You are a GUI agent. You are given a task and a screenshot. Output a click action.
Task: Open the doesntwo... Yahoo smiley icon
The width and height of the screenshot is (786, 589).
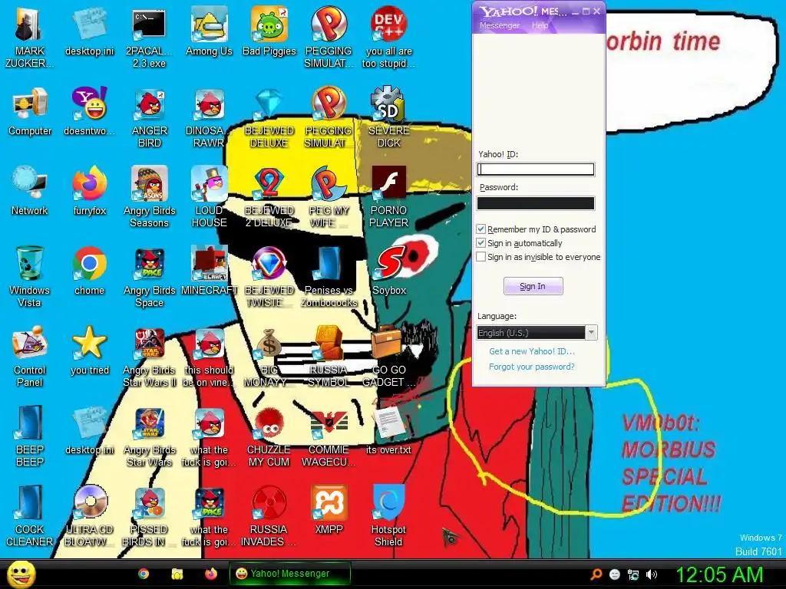pyautogui.click(x=89, y=110)
